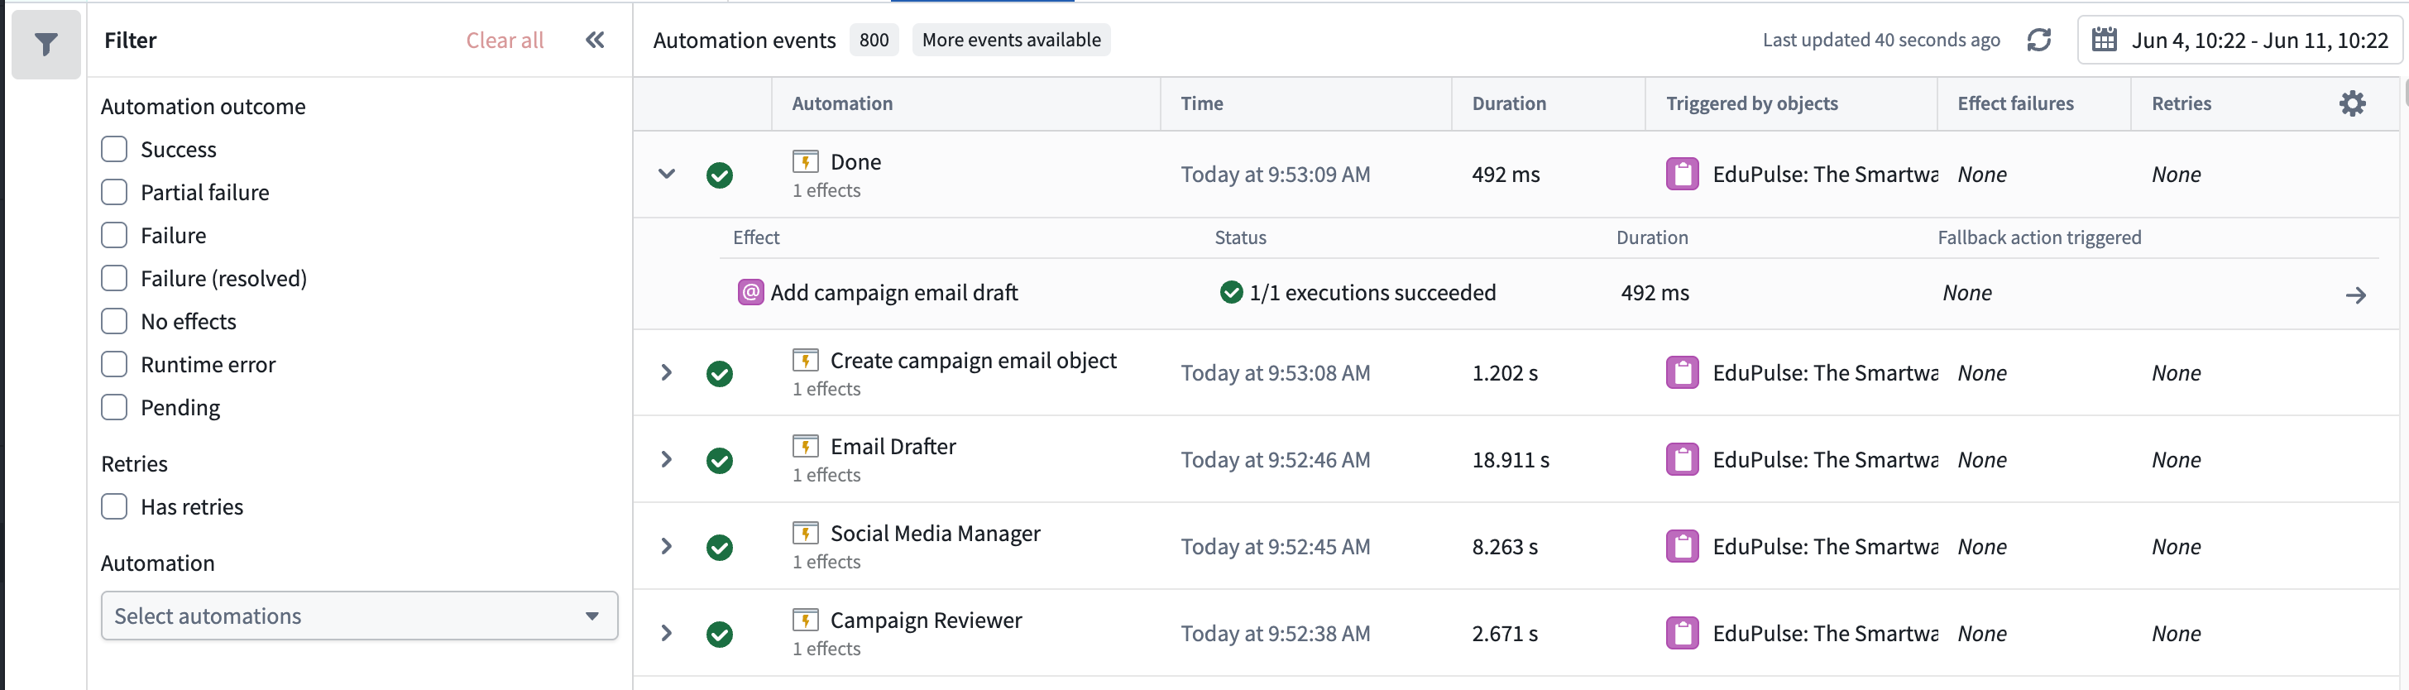Click EduPulse object icon in Email Drafter row

[1683, 460]
